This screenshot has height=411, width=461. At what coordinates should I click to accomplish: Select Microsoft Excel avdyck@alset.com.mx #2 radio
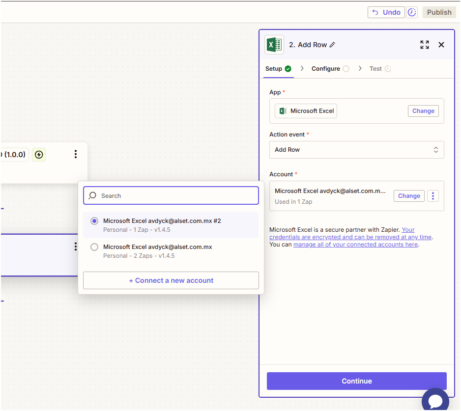click(94, 221)
